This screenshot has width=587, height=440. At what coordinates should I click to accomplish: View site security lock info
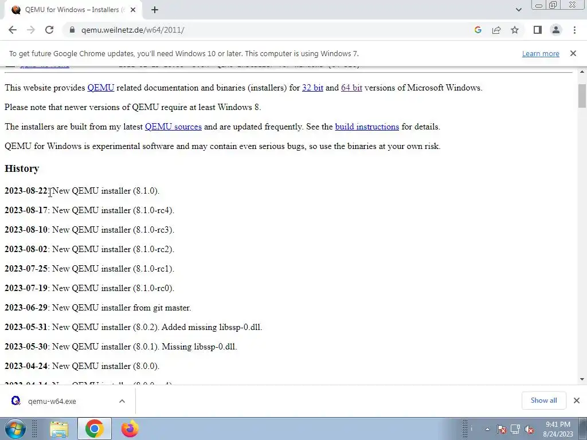72,30
